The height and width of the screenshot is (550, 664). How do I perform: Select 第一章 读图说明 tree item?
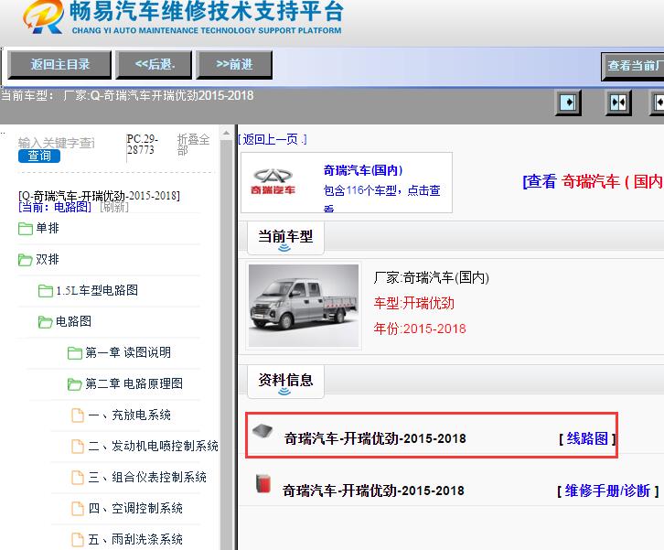tap(128, 352)
